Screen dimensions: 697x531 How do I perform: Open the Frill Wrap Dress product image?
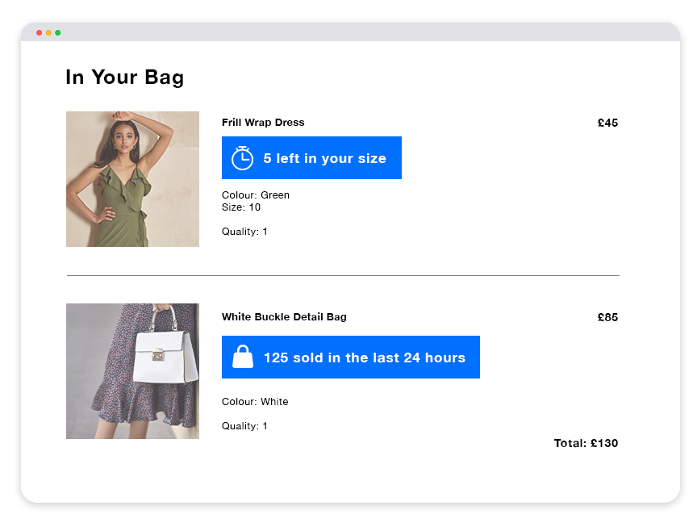[x=132, y=179]
